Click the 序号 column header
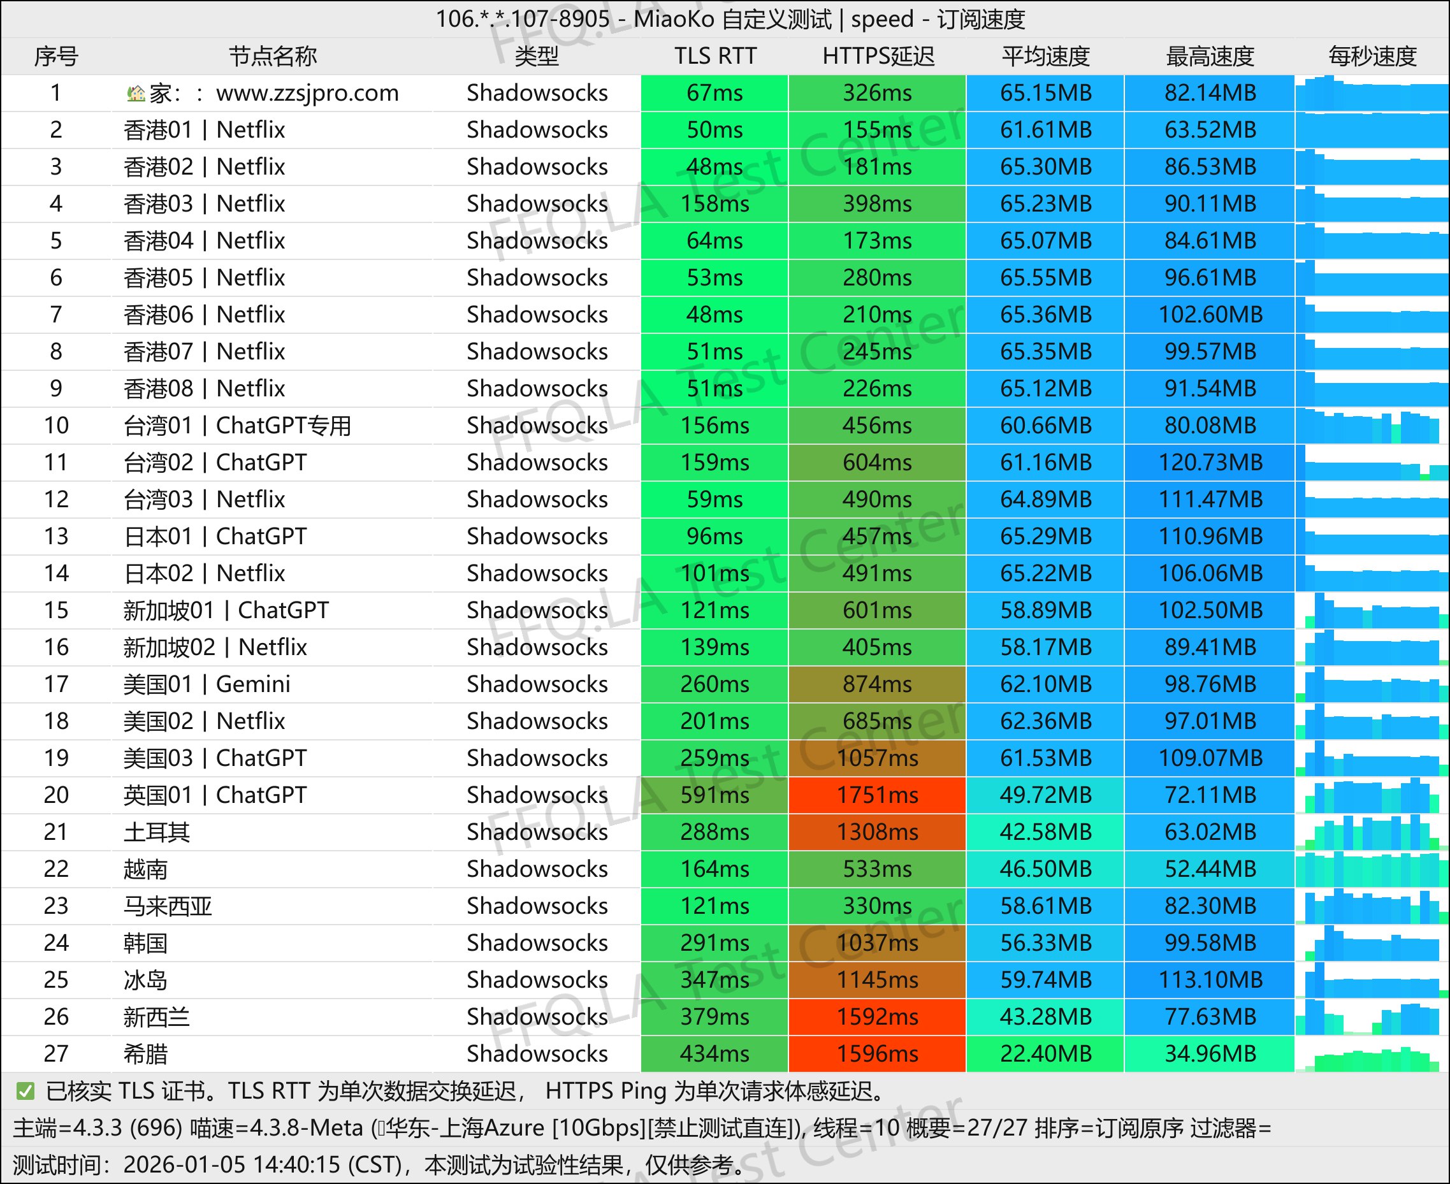 [x=56, y=56]
